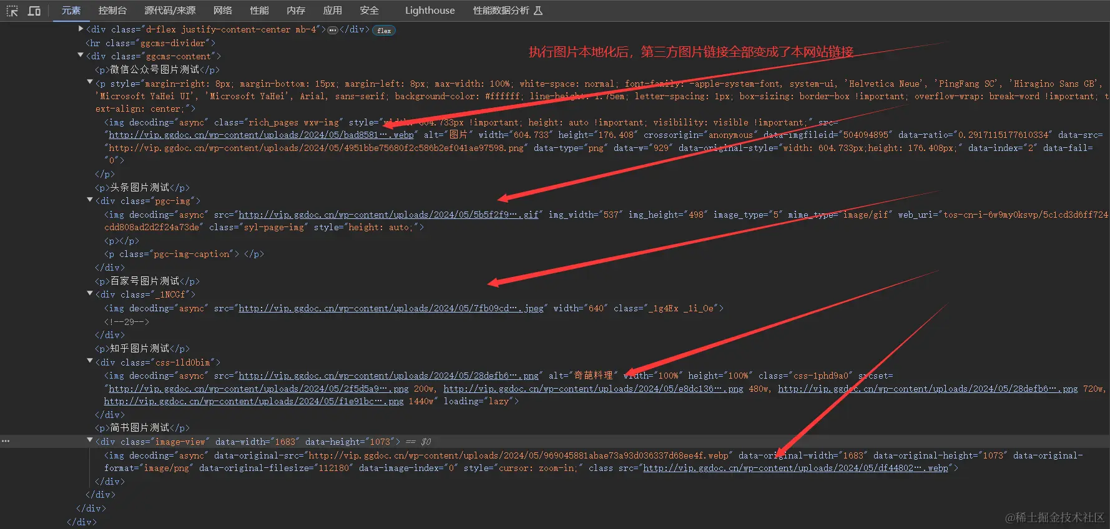Viewport: 1110px width, 529px height.
Task: Switch to the 网络 tab
Action: (x=222, y=11)
